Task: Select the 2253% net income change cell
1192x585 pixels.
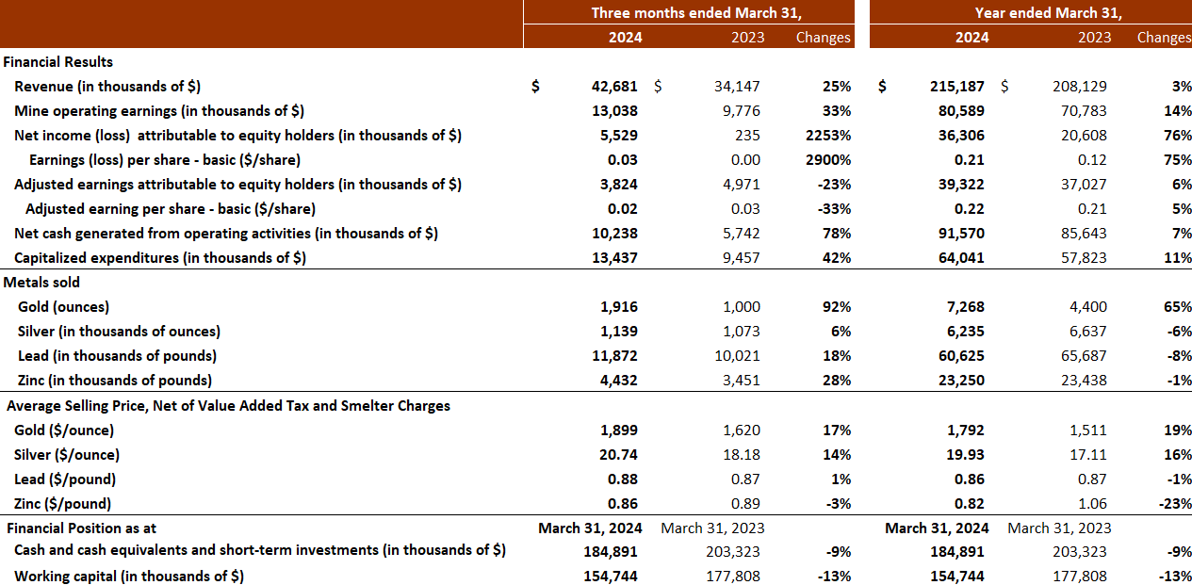Action: pyautogui.click(x=827, y=136)
